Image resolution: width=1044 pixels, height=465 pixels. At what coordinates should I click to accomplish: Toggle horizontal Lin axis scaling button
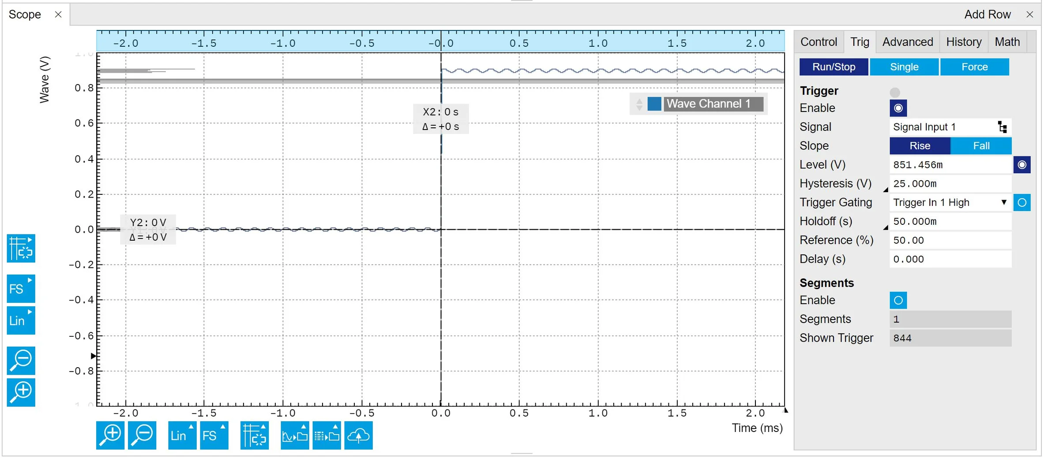(182, 435)
